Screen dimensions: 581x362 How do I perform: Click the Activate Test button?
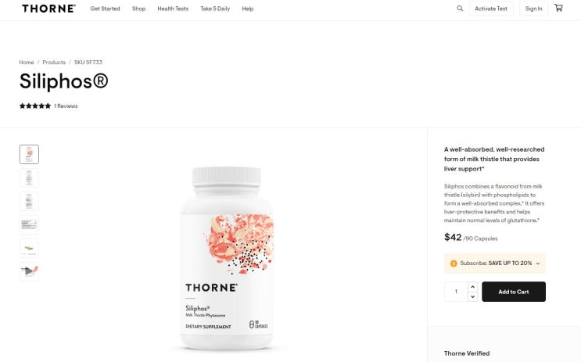[x=491, y=9]
